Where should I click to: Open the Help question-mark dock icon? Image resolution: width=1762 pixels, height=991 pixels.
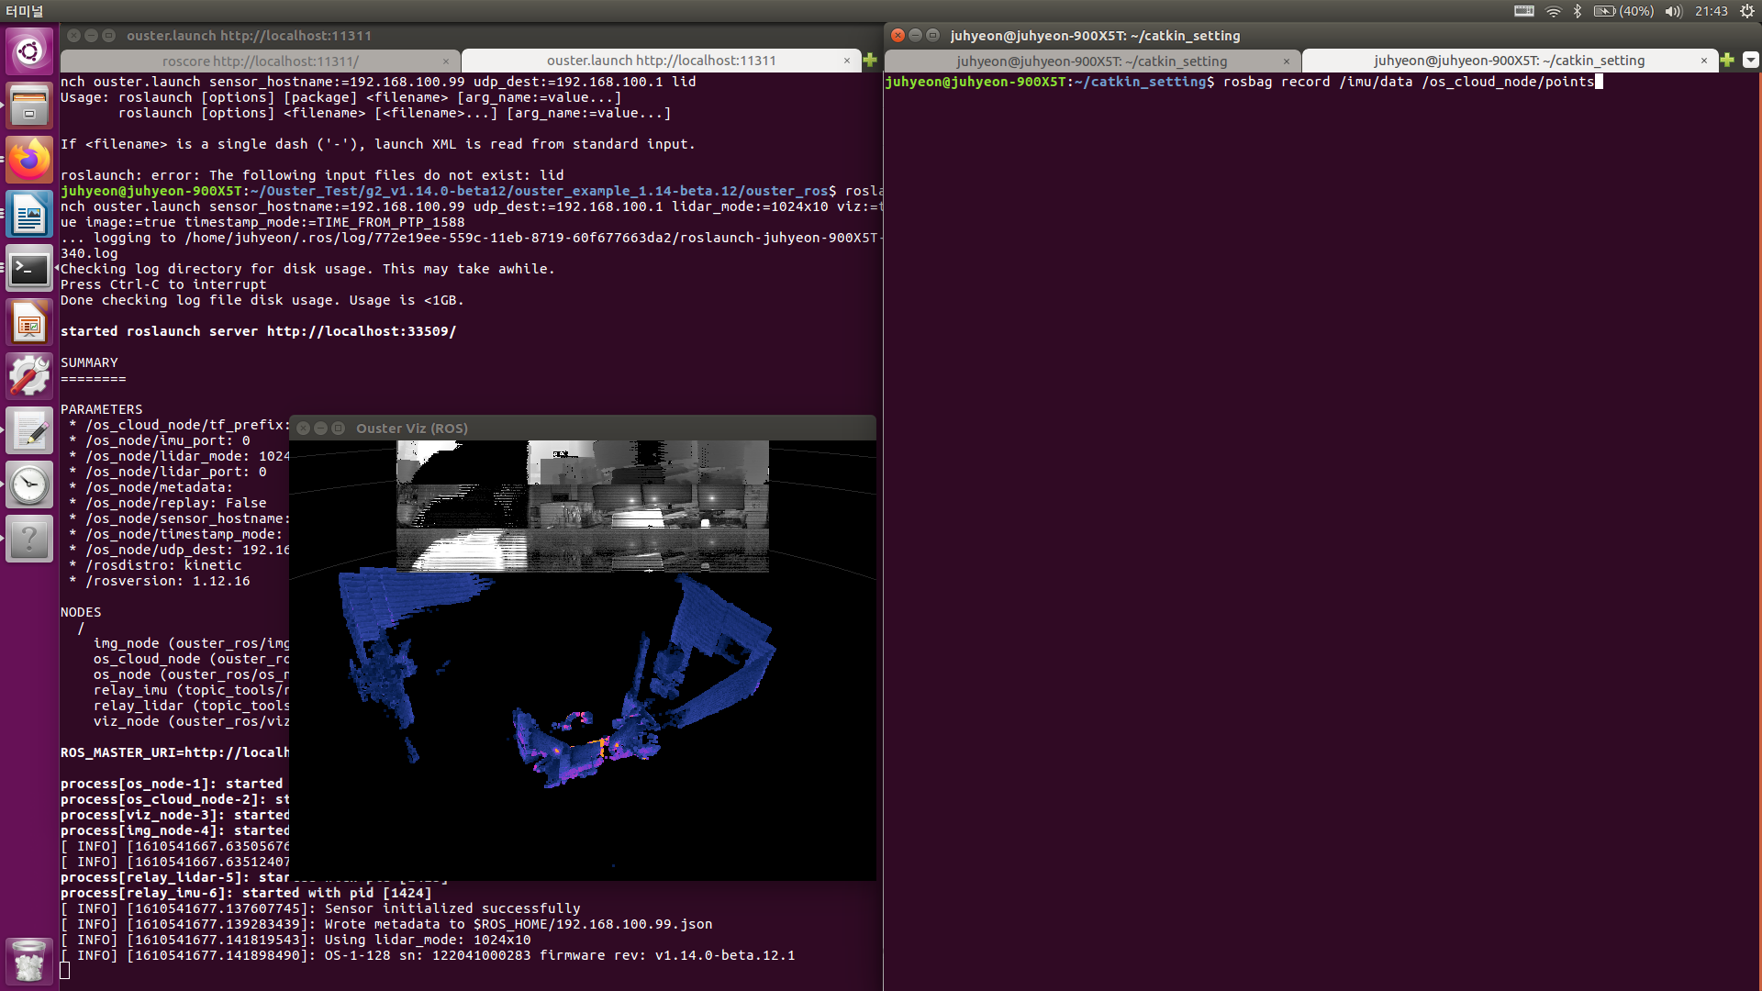pyautogui.click(x=29, y=540)
